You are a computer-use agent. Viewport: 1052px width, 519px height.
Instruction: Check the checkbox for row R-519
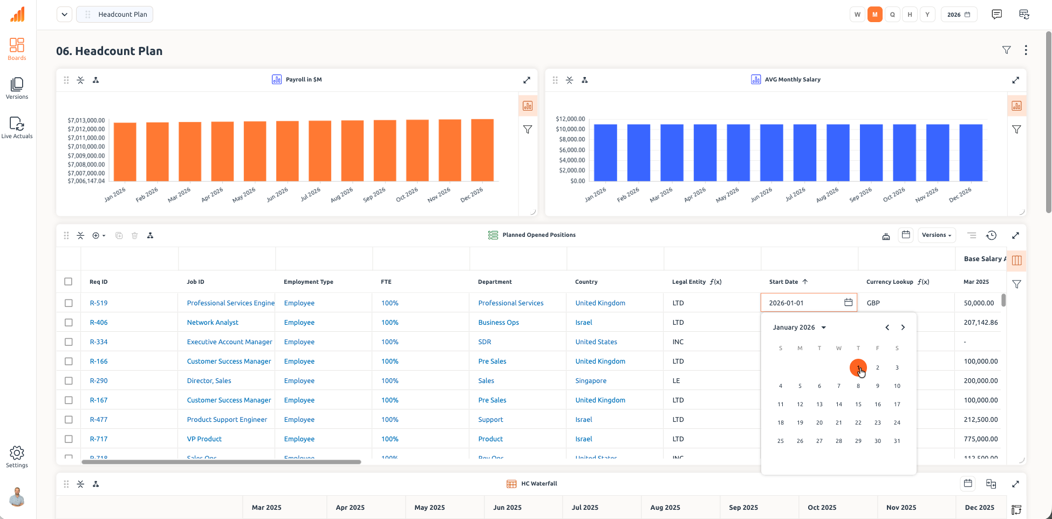tap(69, 303)
